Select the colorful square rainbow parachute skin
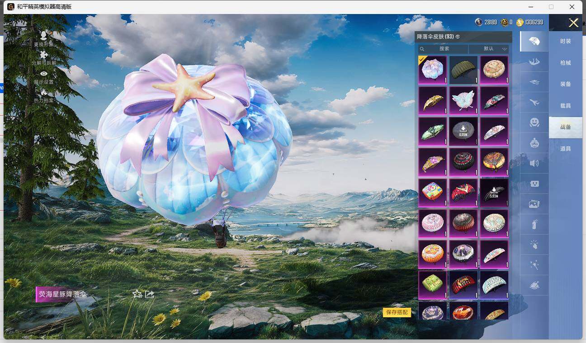The width and height of the screenshot is (586, 343). pyautogui.click(x=433, y=193)
